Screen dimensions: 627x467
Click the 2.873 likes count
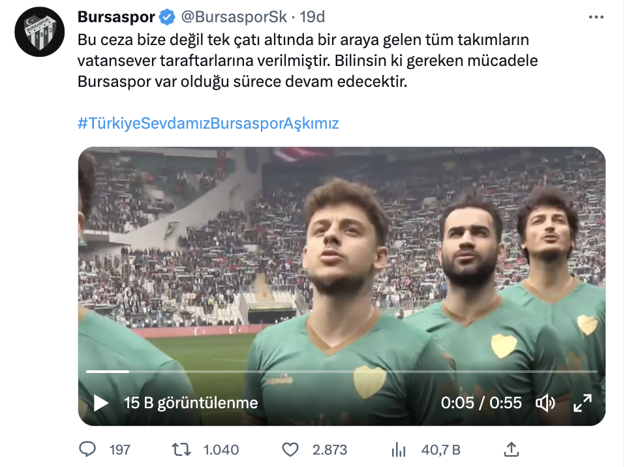[x=330, y=450]
